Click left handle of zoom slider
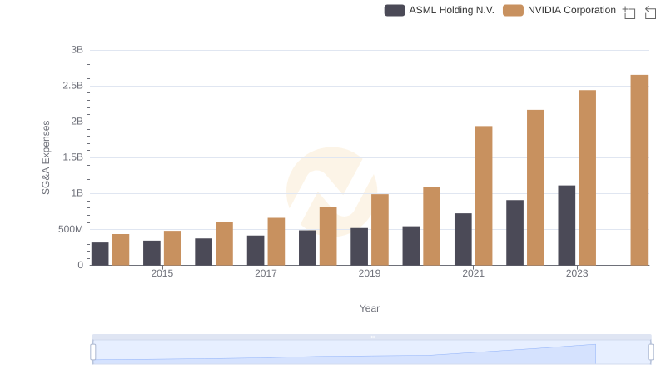 (x=93, y=352)
